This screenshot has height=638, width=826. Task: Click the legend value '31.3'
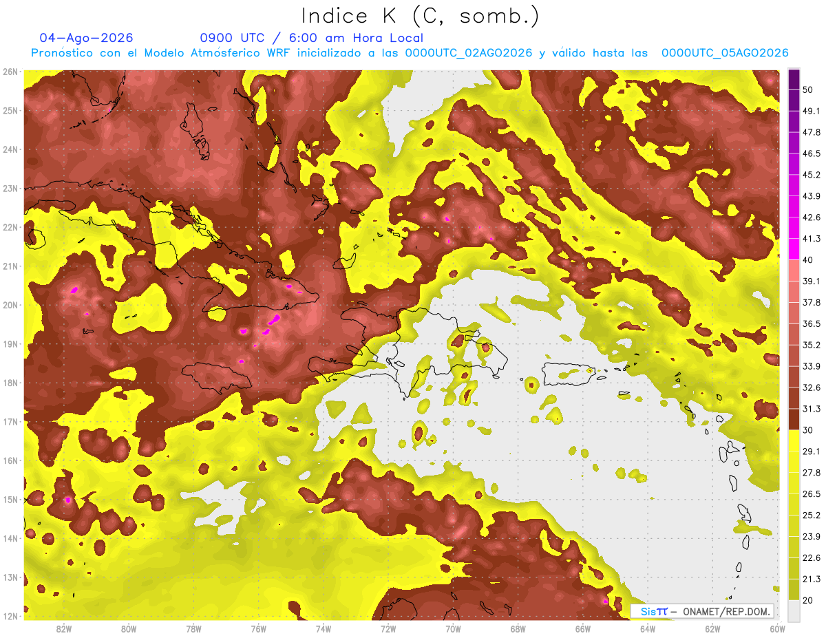point(811,409)
